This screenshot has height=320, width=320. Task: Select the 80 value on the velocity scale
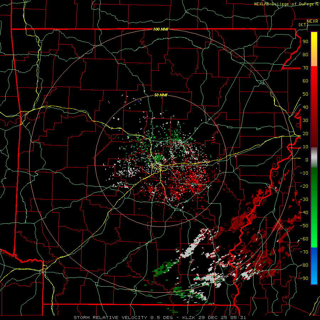pyautogui.click(x=305, y=54)
